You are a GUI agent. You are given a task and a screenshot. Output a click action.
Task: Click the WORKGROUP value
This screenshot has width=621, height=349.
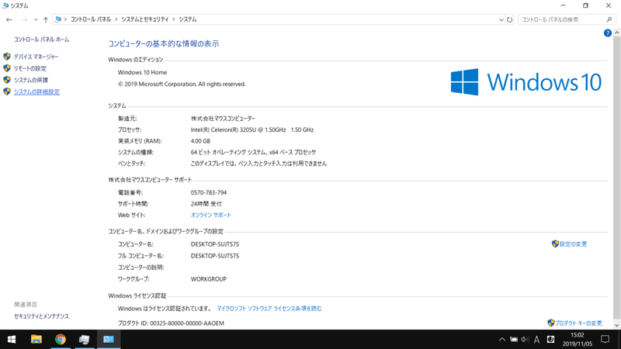pyautogui.click(x=209, y=279)
